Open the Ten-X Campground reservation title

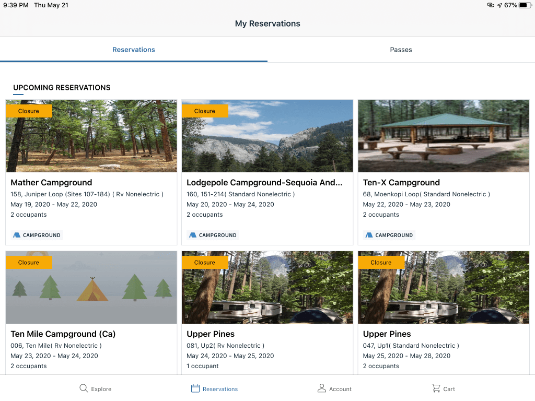[x=401, y=183]
